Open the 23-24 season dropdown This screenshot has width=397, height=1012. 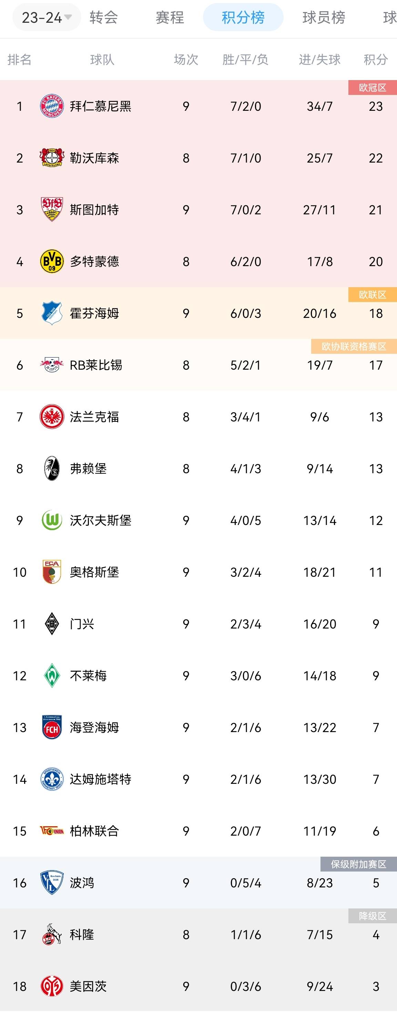pos(47,17)
